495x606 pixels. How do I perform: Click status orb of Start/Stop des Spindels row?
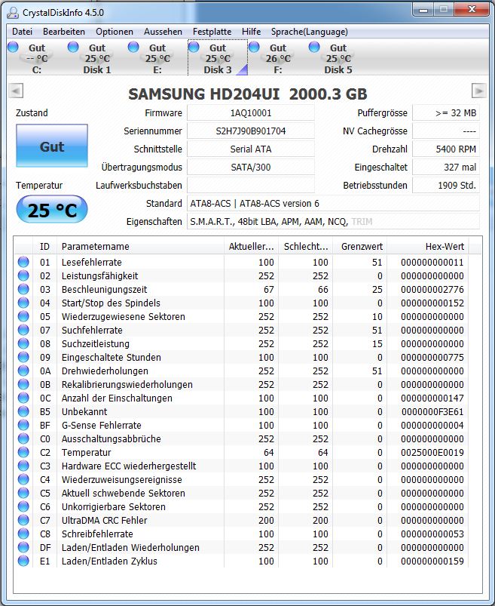coord(23,303)
